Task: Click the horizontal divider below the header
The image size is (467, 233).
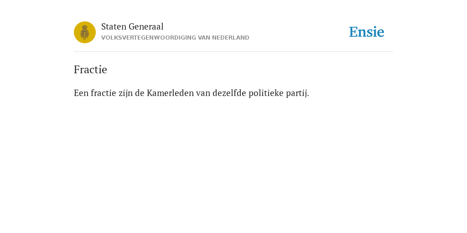Action: point(233,52)
